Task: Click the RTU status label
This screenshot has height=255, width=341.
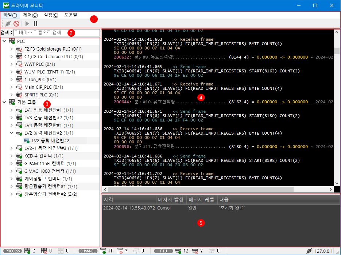Action: (x=163, y=251)
